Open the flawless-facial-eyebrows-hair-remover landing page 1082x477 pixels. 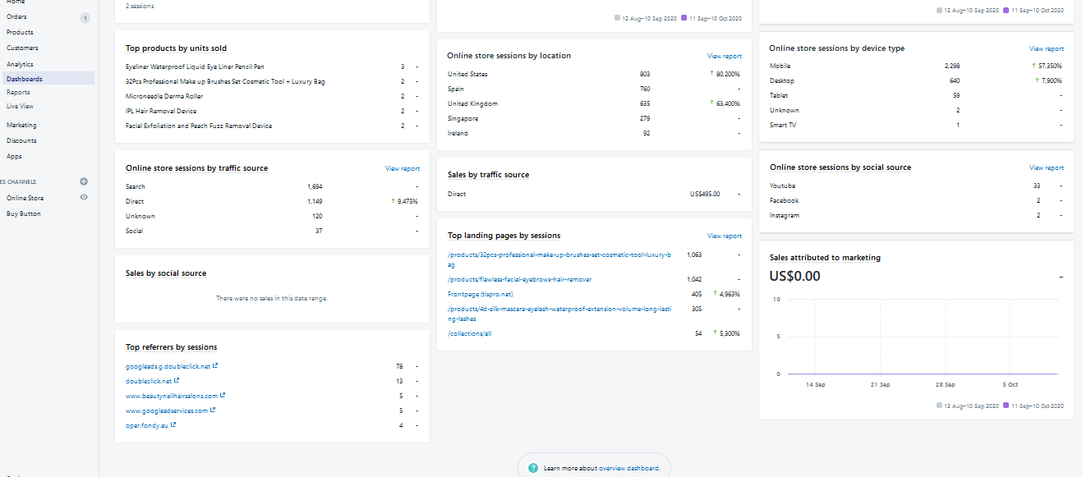tap(519, 280)
